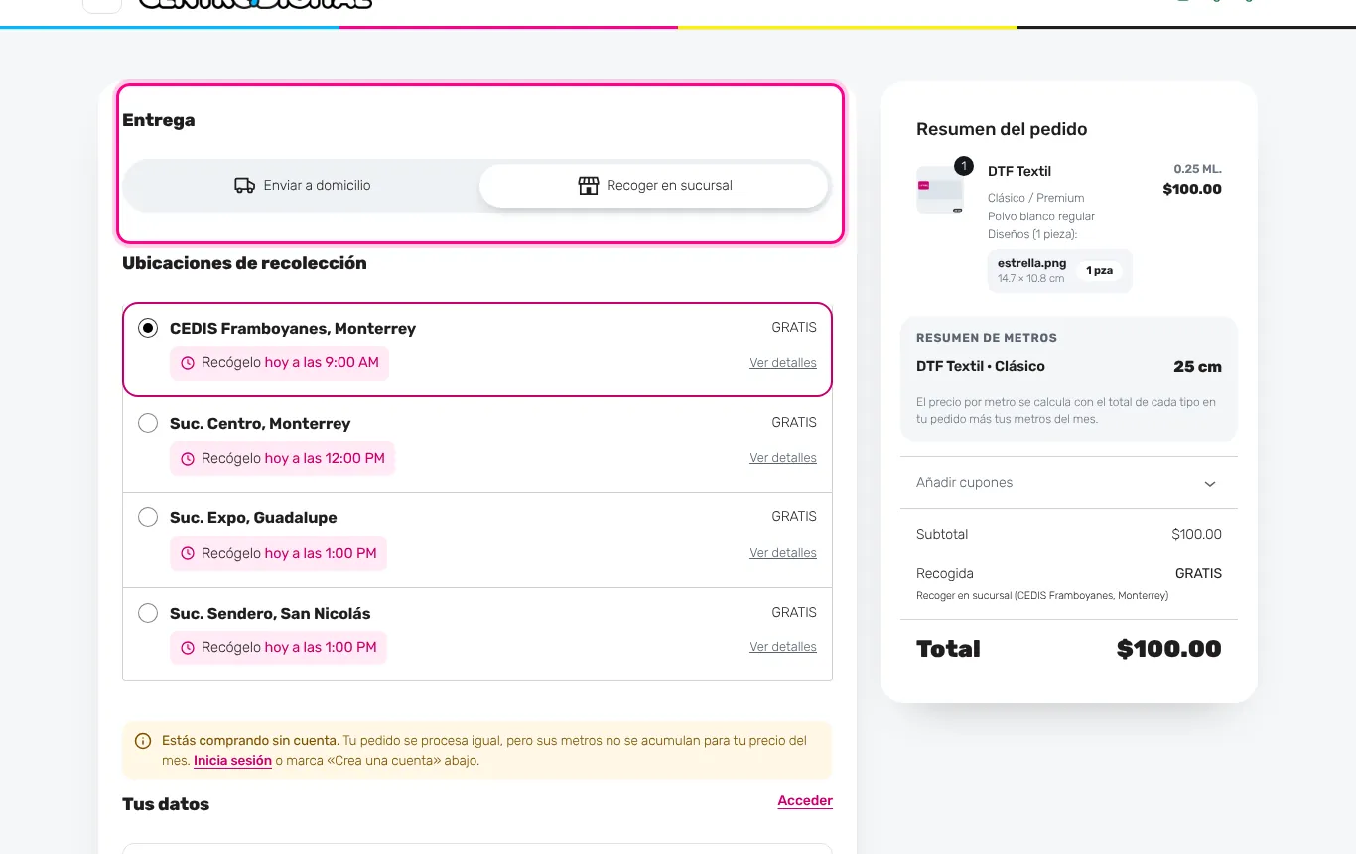Click clock icon in Suc. Sendero row
This screenshot has height=854, width=1356.
point(188,648)
